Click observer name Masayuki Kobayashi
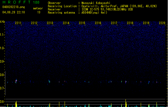Screen dimensions: 168x107 pos(96,3)
